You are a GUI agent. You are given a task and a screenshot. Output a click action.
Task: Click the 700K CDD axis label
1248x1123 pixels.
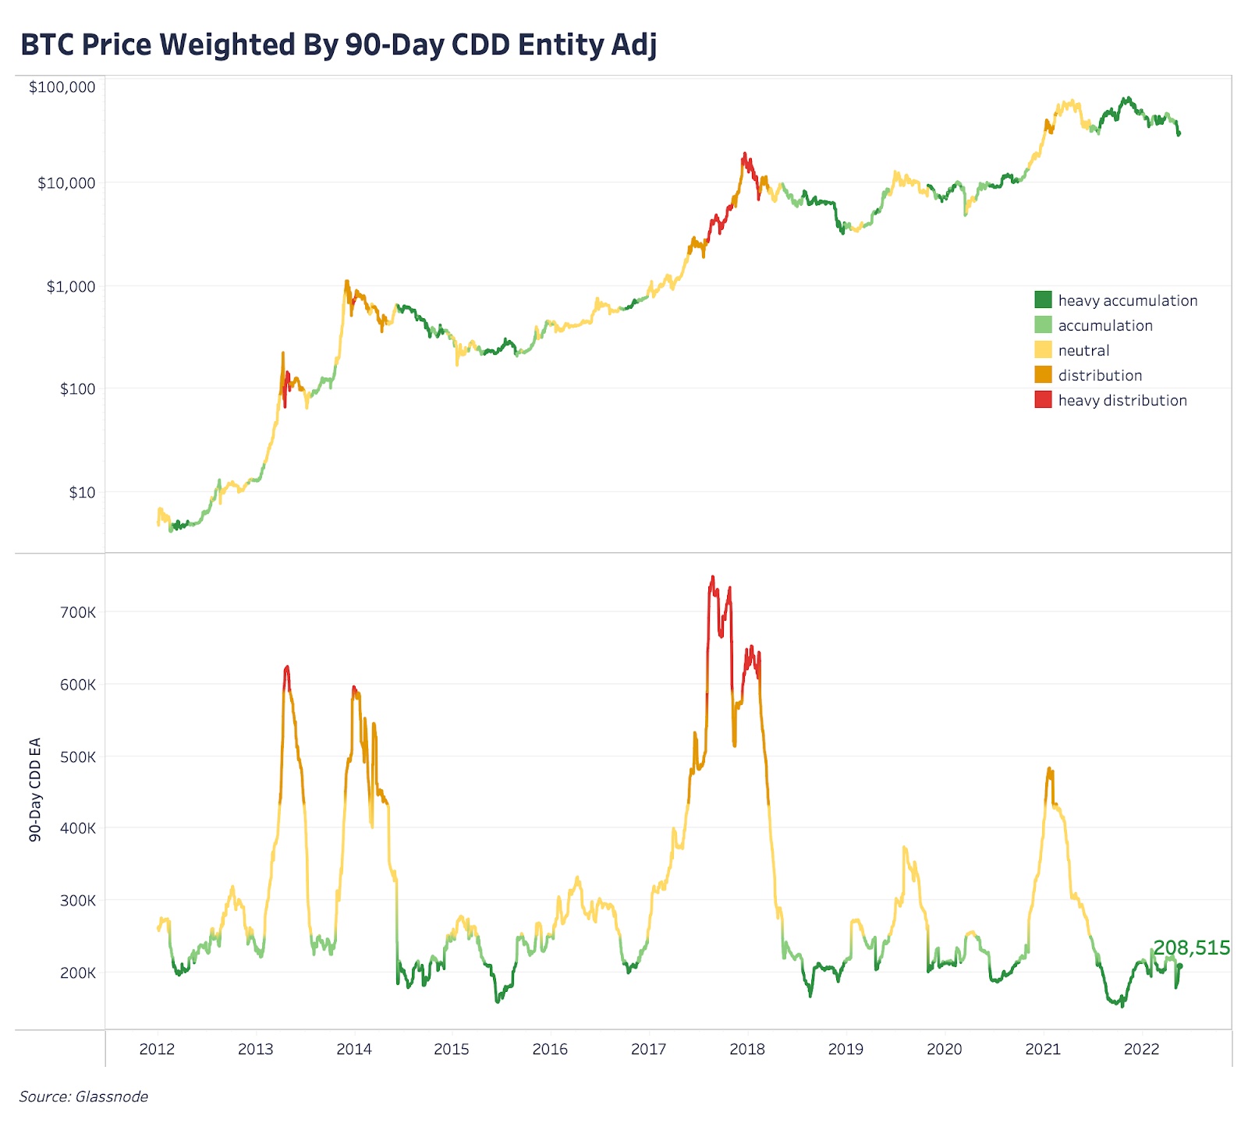tap(78, 612)
